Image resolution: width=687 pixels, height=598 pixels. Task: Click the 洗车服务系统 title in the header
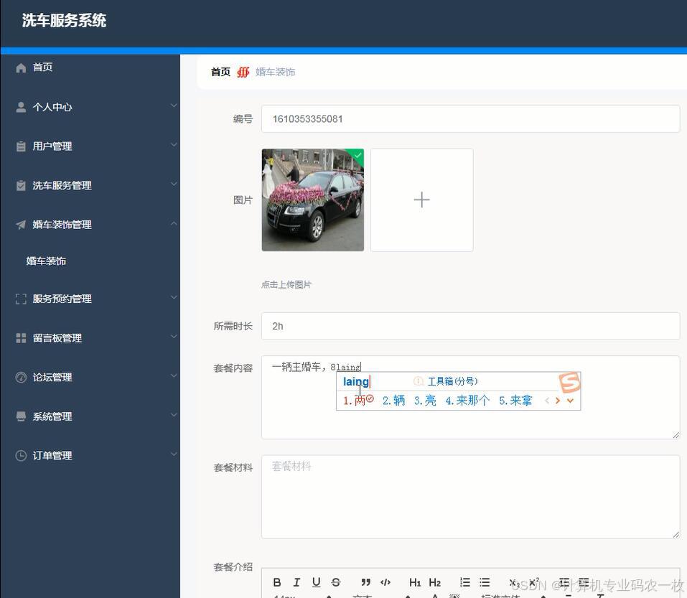click(65, 21)
